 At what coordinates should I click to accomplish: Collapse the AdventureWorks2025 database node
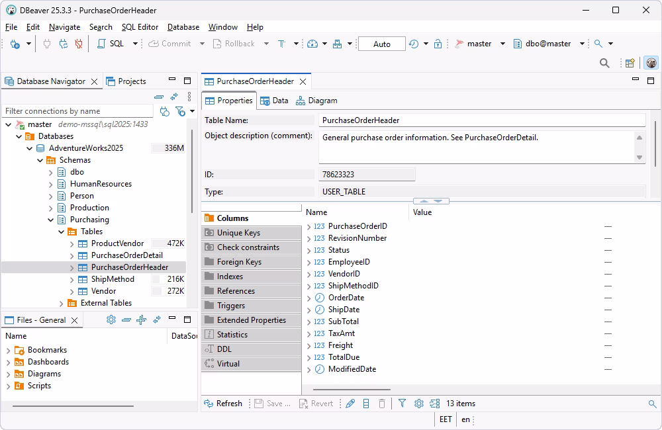(x=30, y=148)
